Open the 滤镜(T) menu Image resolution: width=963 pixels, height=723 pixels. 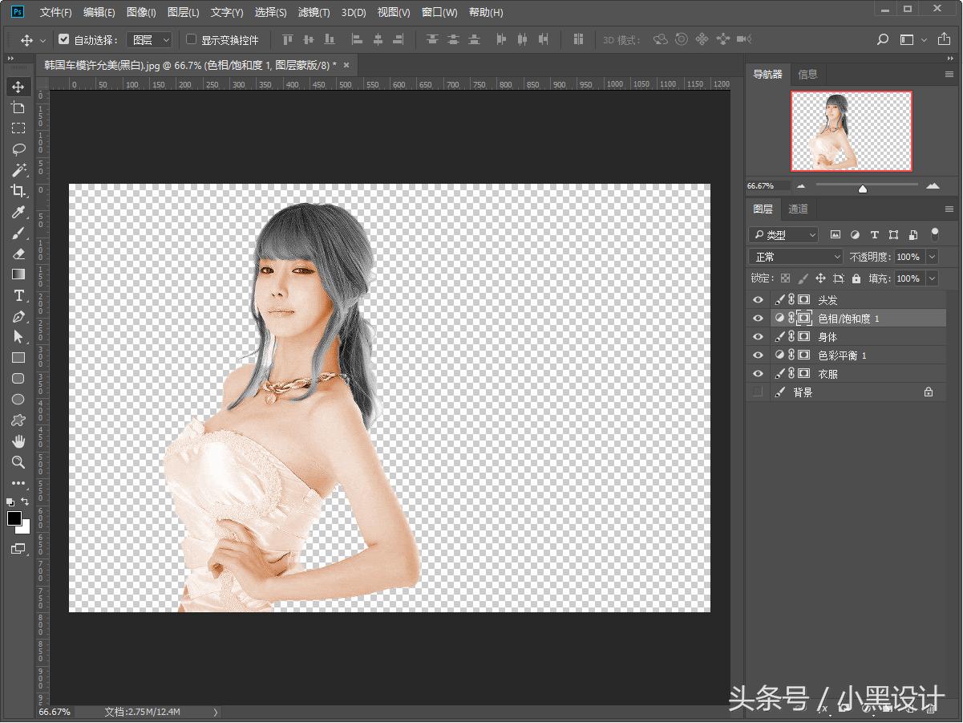coord(314,12)
